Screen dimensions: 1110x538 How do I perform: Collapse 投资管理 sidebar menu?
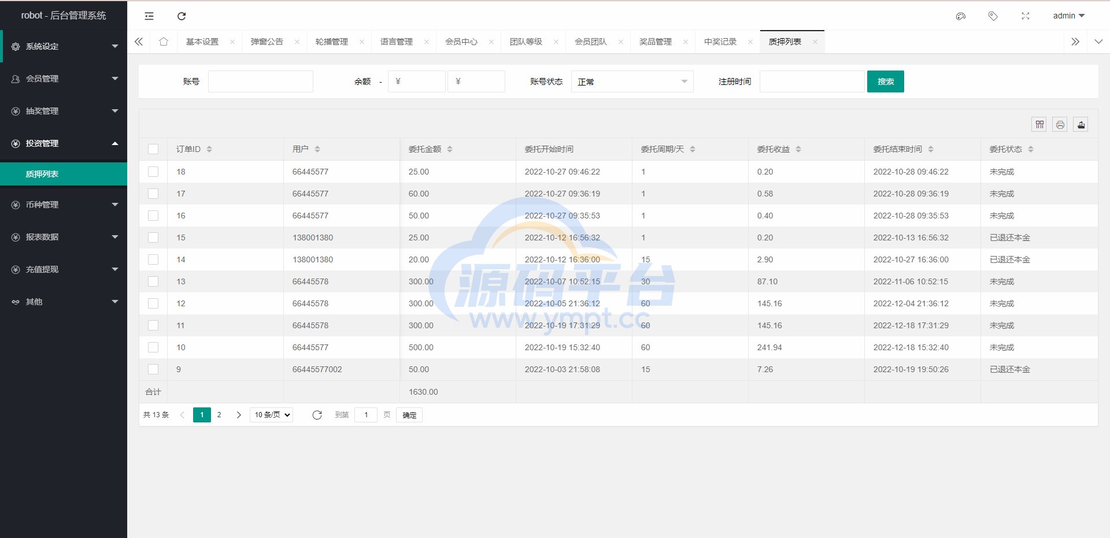click(x=64, y=143)
